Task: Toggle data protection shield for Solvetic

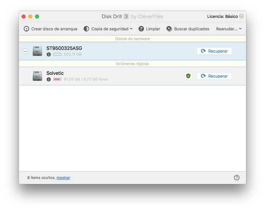Action: tap(188, 76)
